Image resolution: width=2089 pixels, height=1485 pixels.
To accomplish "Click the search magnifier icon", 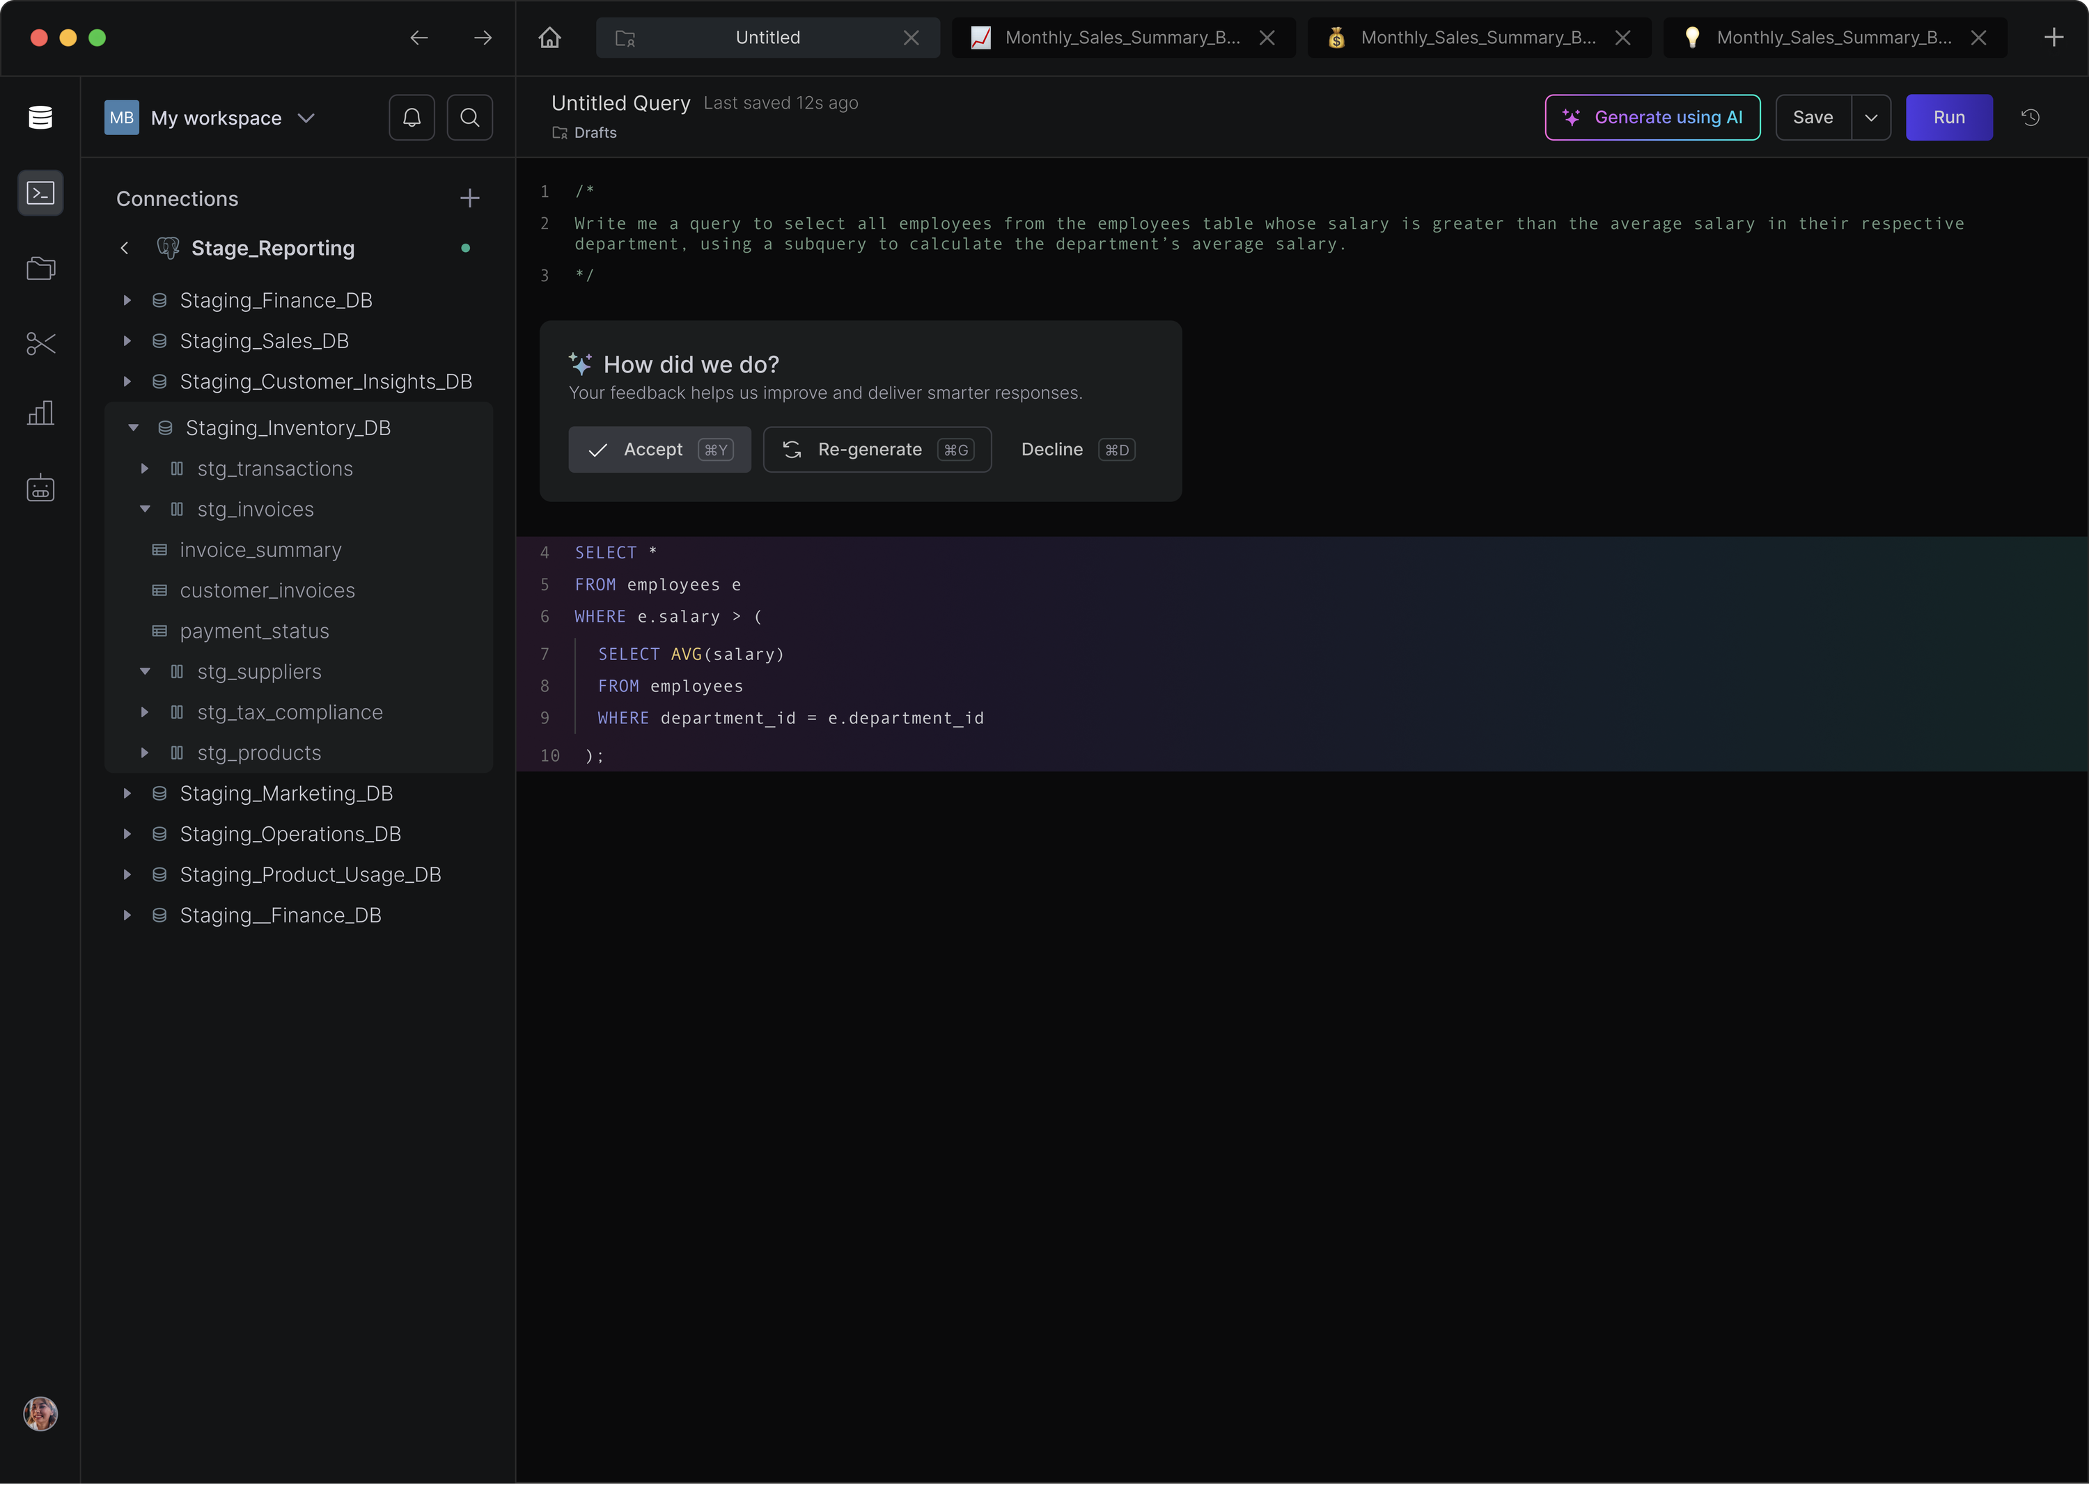I will click(469, 117).
